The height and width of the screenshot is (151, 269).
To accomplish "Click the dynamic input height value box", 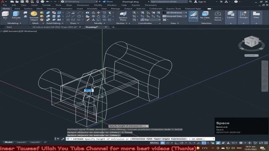I will [x=89, y=91].
